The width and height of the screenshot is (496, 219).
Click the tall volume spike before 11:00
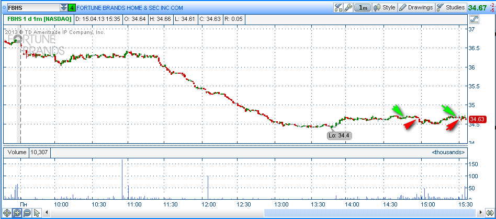122,179
